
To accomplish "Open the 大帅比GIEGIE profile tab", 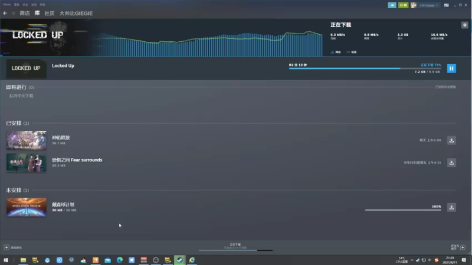I will (x=76, y=13).
